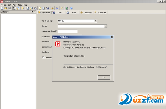Click the copy/paste database toolbar icon

[35, 8]
